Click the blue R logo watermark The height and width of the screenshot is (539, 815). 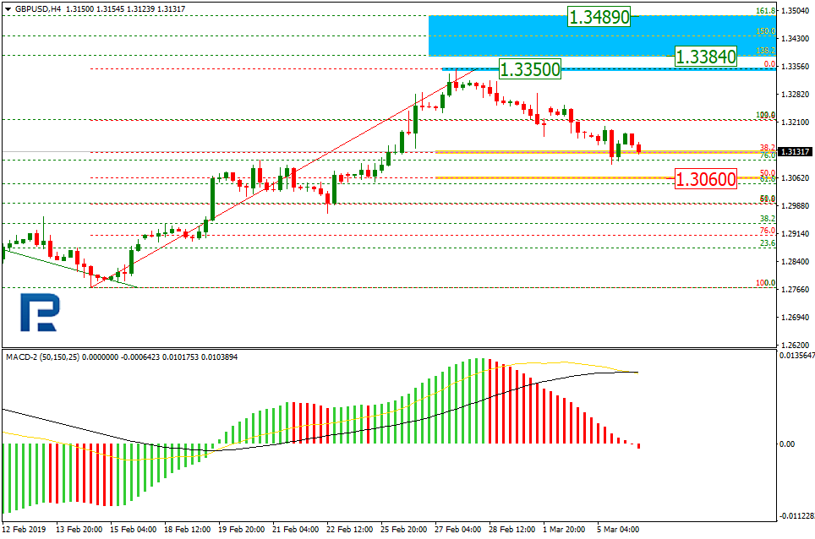point(40,314)
